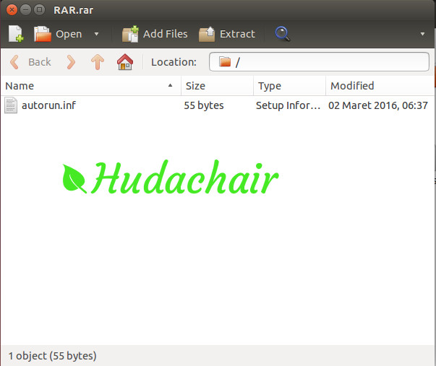The width and height of the screenshot is (436, 366).
Task: Sort the list by Size column
Action: point(217,86)
